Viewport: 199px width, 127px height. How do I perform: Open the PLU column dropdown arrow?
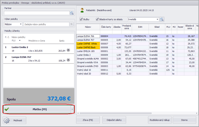20,40
